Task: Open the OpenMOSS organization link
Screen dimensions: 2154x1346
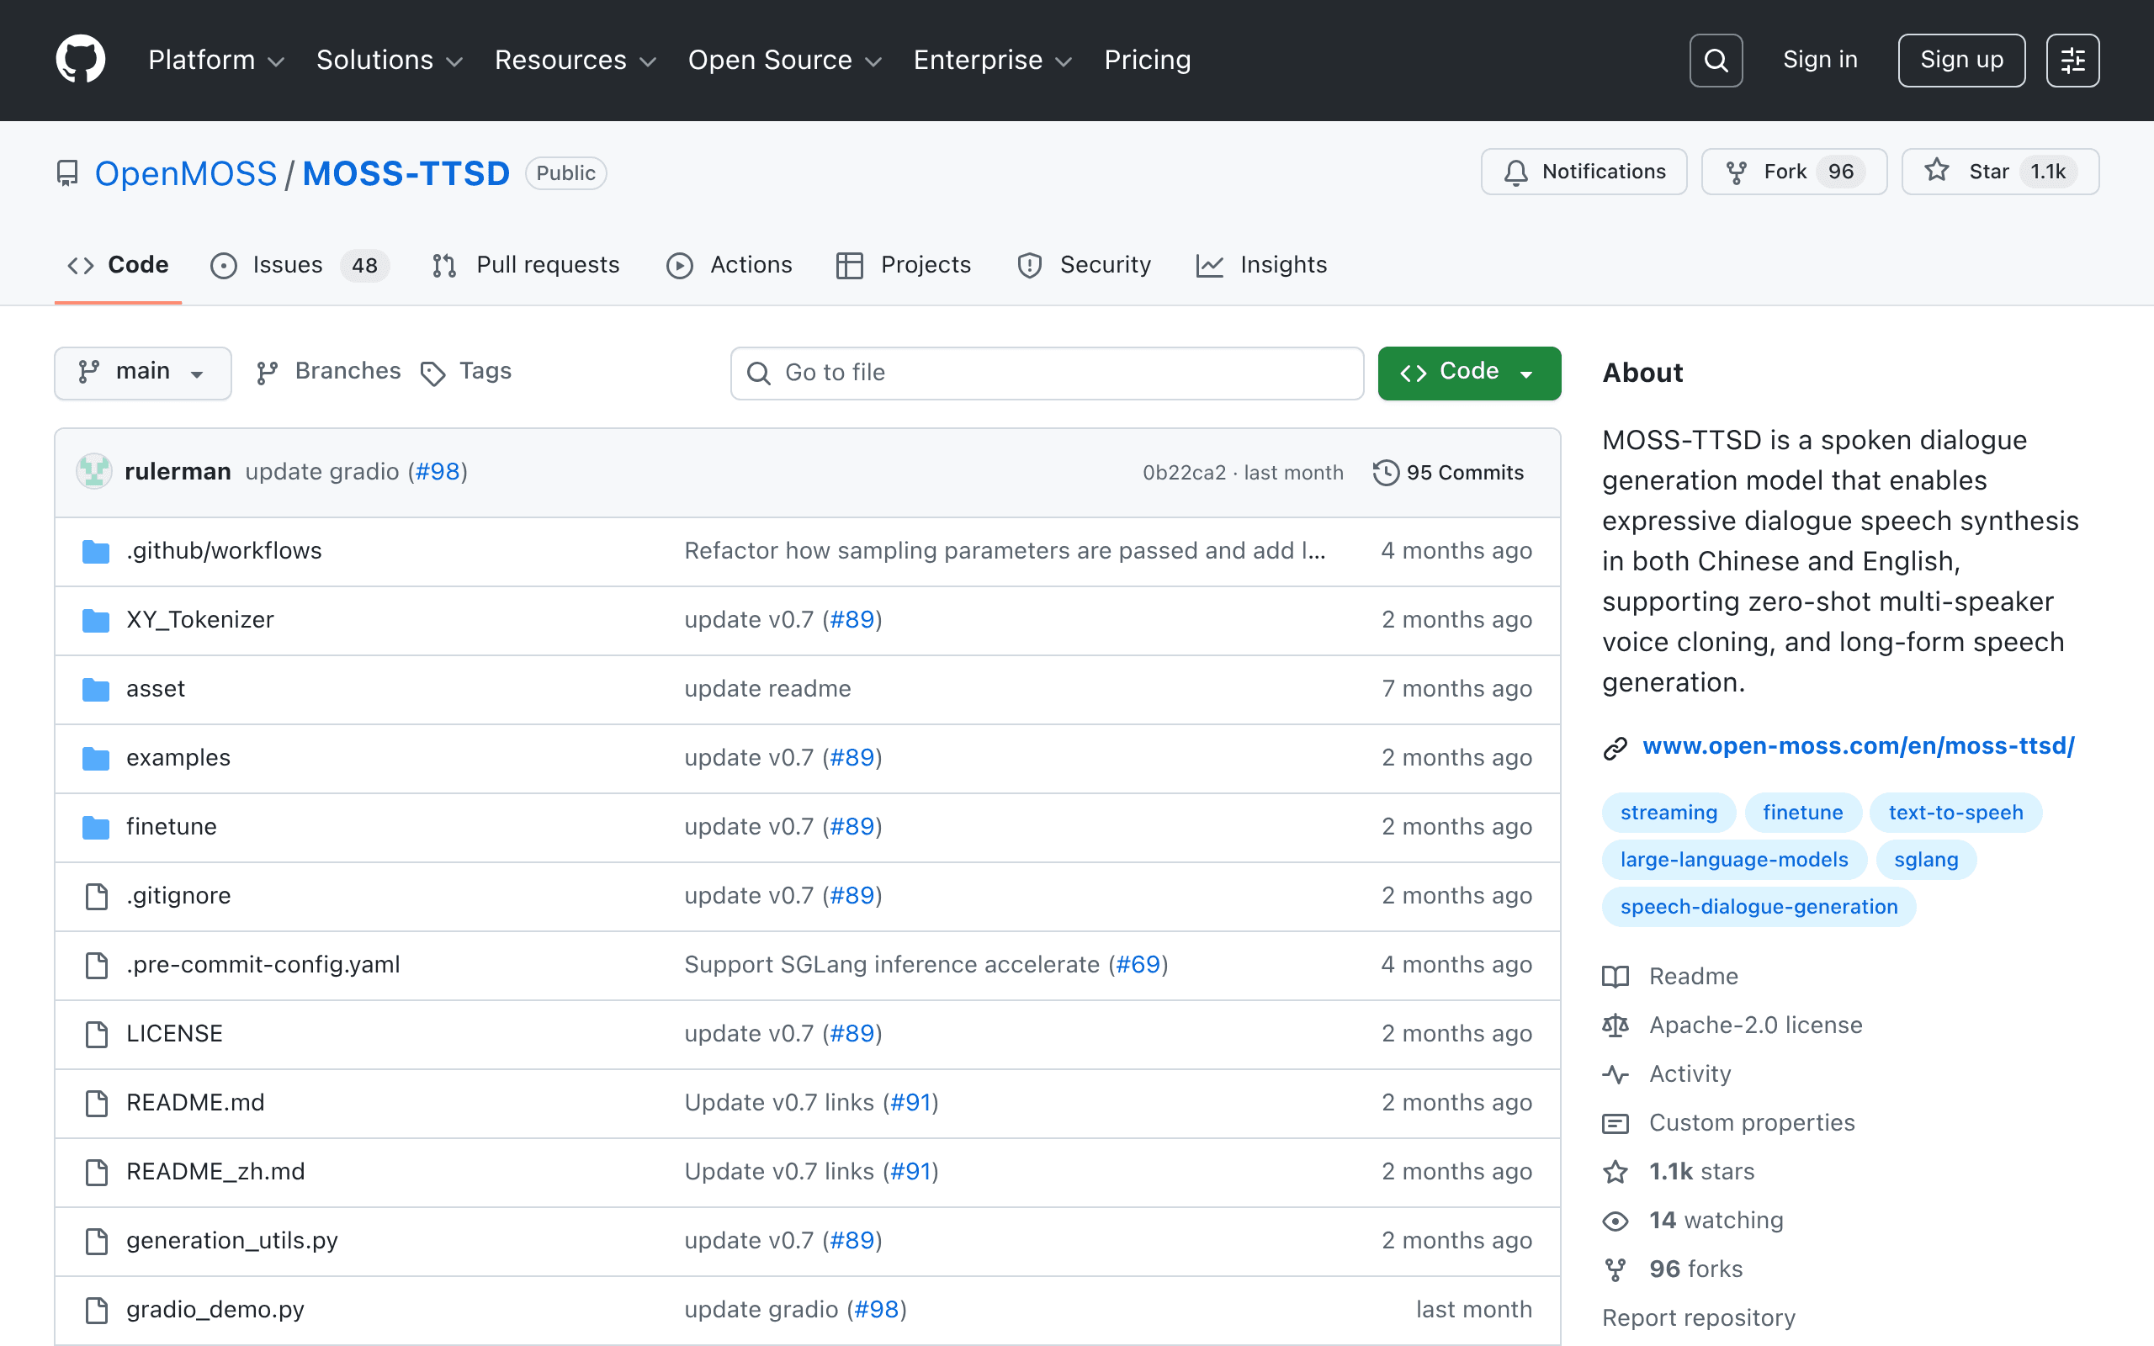Action: click(x=186, y=173)
